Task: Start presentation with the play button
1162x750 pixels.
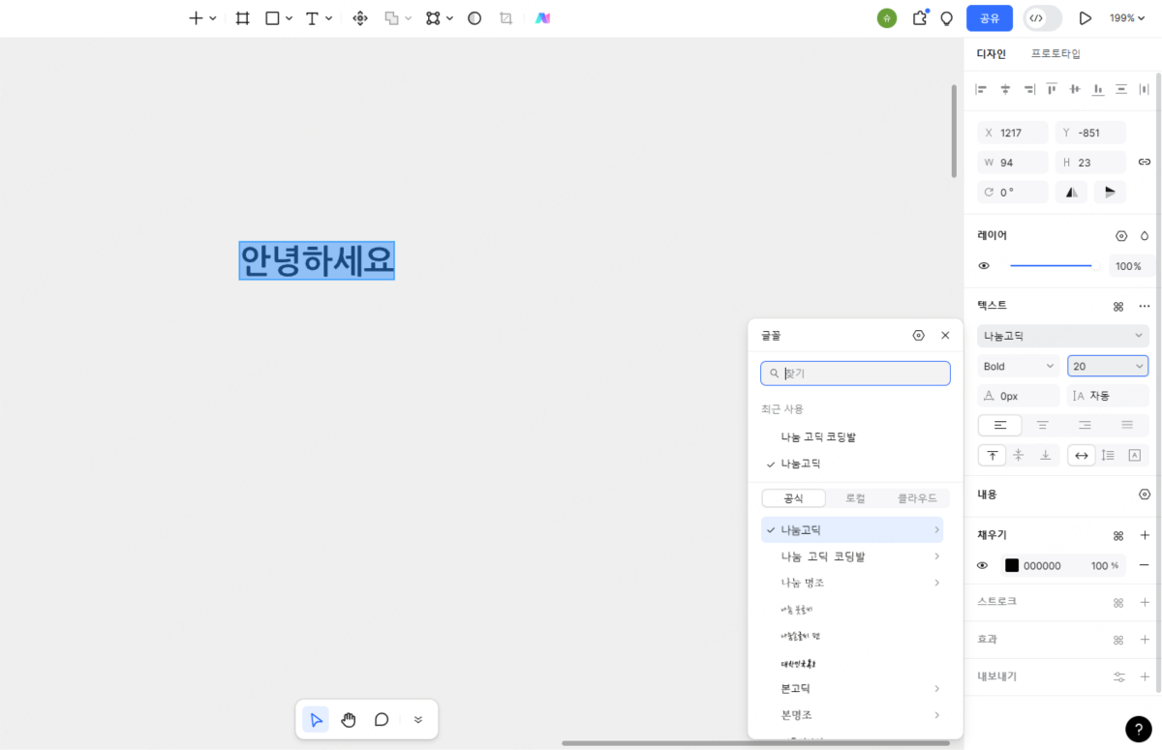Action: pos(1086,17)
